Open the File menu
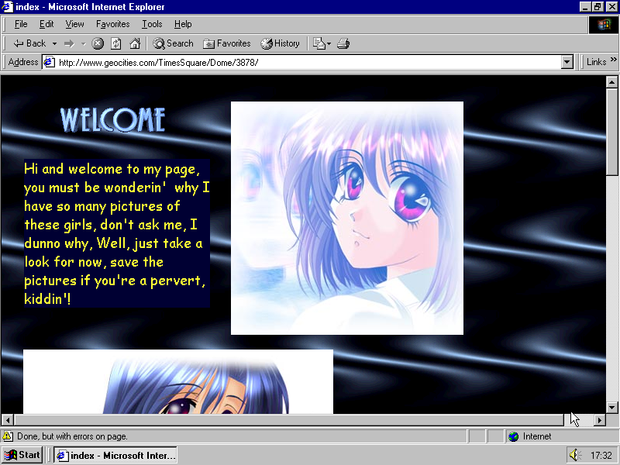Viewport: 620px width, 465px height. coord(21,24)
